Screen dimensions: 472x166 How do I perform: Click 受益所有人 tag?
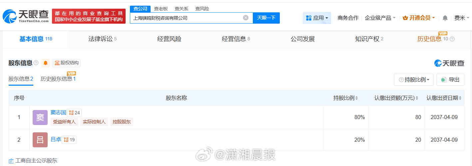[64, 122]
